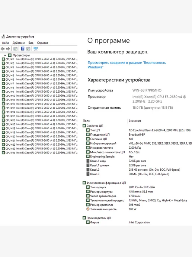The image size is (192, 257).
Task: Open Help via the blue question mark icon
Action: point(23,49)
